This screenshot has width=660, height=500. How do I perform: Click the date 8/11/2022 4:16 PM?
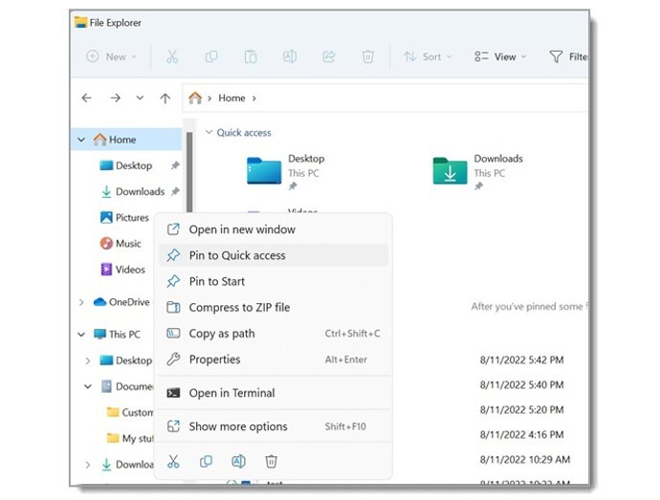521,434
